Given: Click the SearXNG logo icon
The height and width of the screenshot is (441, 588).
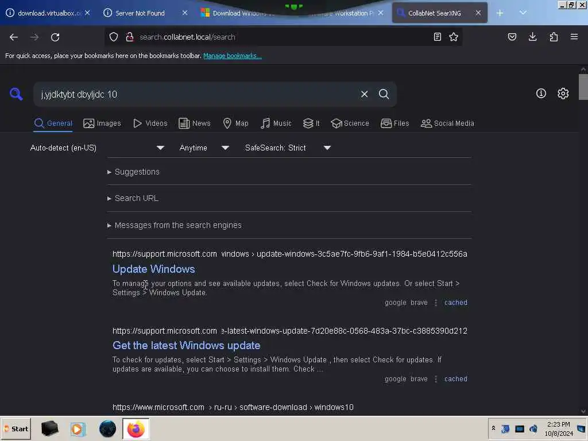Looking at the screenshot, I should click(x=16, y=94).
